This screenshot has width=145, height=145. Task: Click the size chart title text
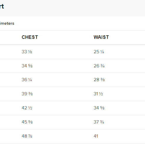pos(2,6)
